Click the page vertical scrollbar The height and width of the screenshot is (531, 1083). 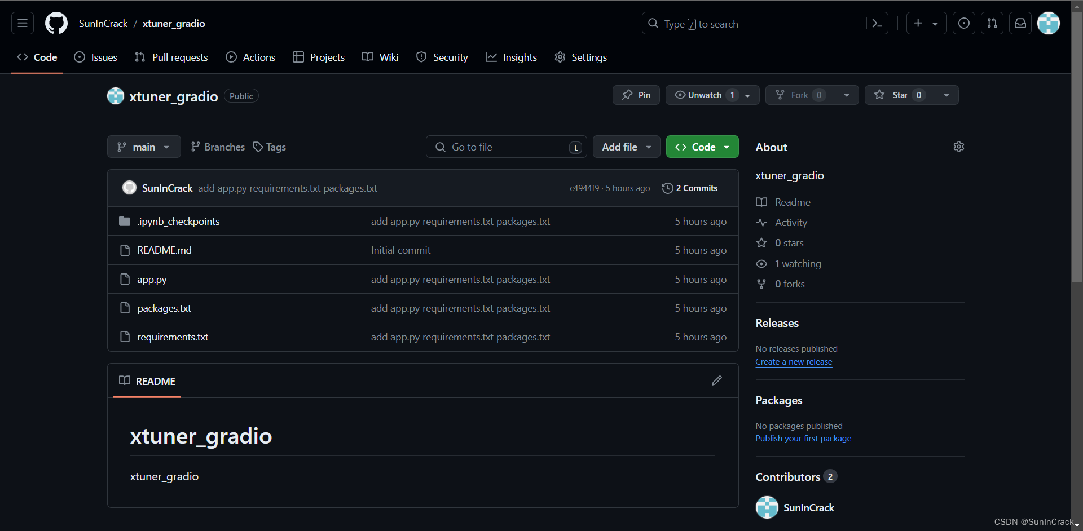click(1077, 147)
